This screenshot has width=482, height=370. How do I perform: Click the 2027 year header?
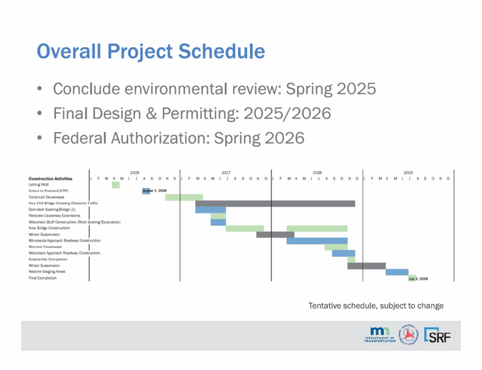pyautogui.click(x=225, y=172)
